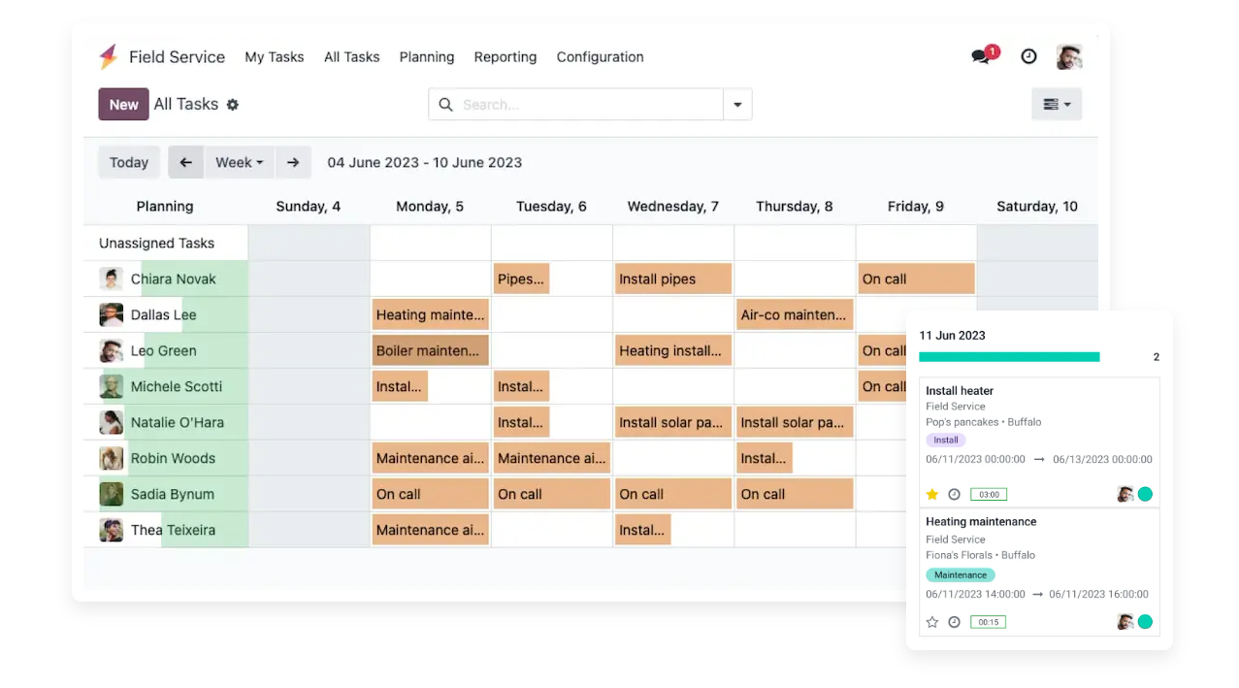Click clock icon on Heating maintenance card
The image size is (1239, 688).
(x=954, y=622)
